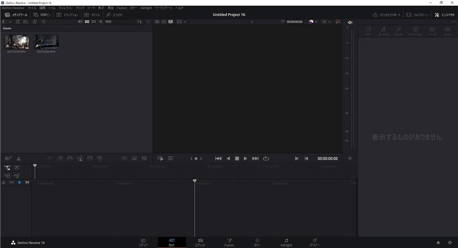Switch media pool to metadata view
The image size is (458, 248).
click(80, 22)
